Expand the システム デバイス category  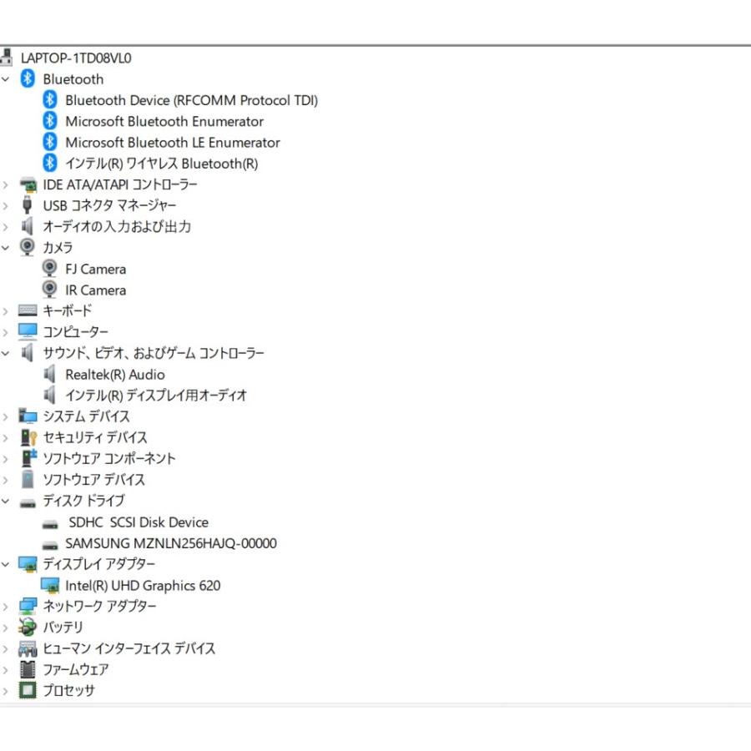tap(7, 416)
